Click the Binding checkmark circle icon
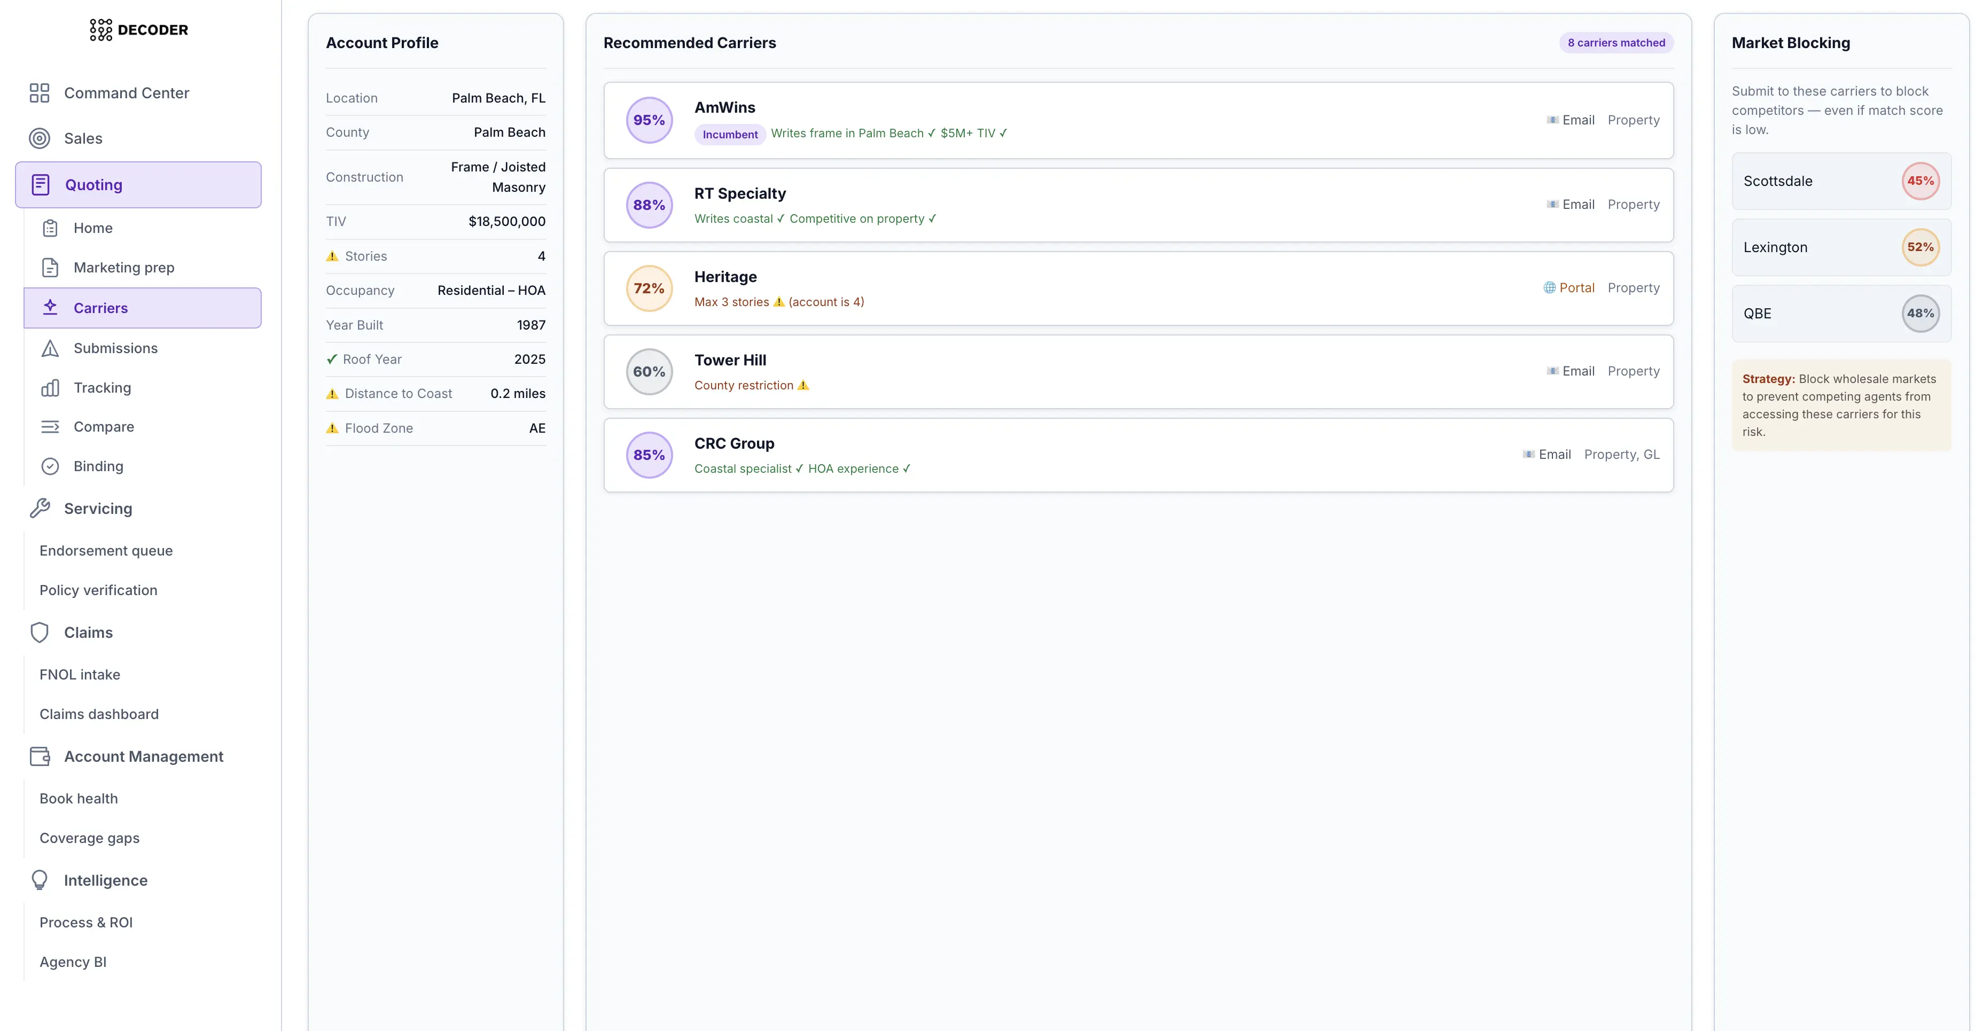Image resolution: width=1983 pixels, height=1031 pixels. (50, 466)
